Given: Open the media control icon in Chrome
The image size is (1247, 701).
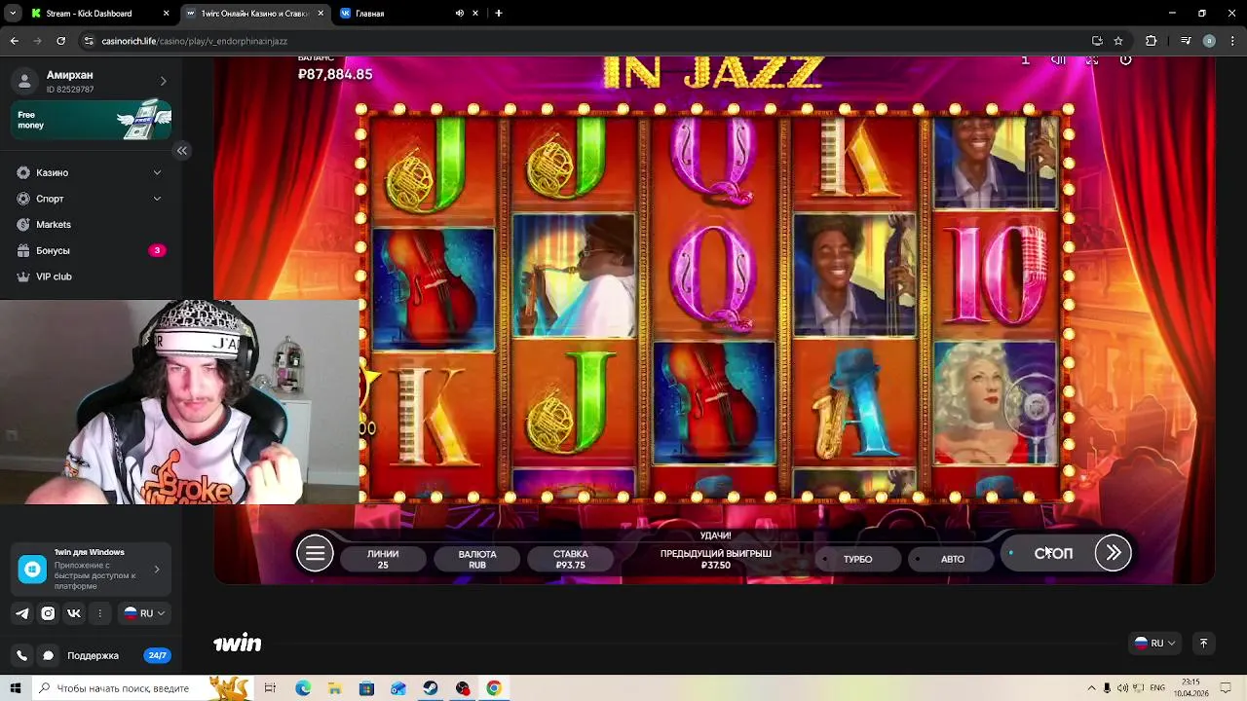Looking at the screenshot, I should click(x=1186, y=41).
